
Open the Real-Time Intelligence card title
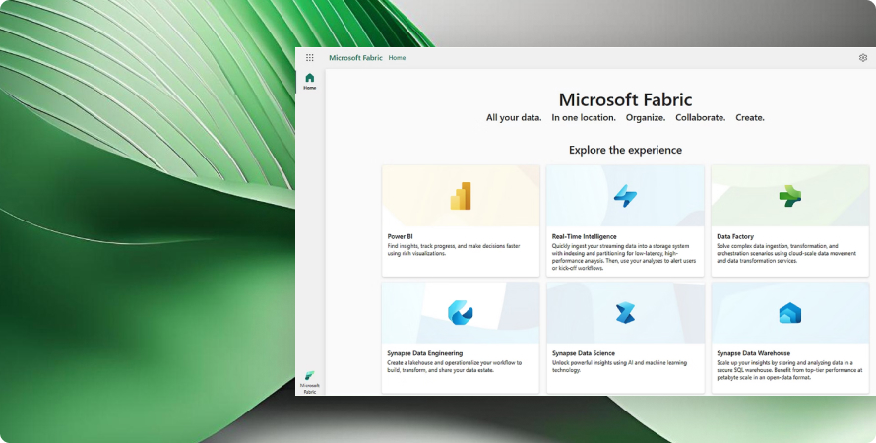[x=585, y=236]
